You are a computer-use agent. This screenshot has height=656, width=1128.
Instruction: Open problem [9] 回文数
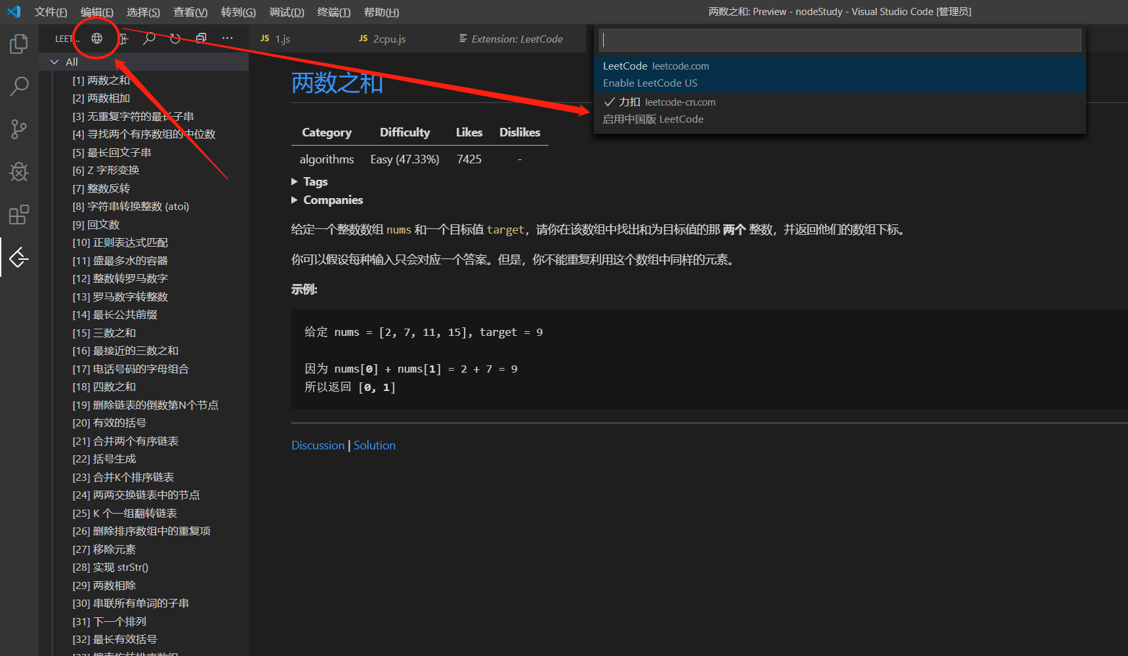[96, 224]
